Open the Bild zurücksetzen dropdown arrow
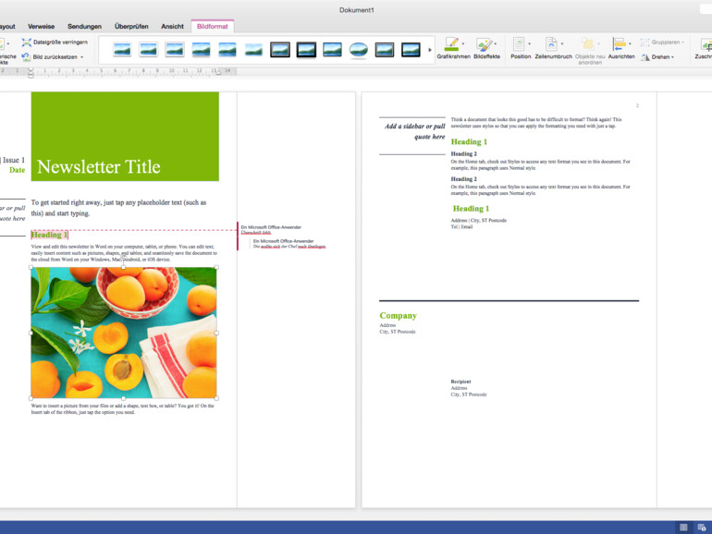The width and height of the screenshot is (712, 534). (81, 57)
